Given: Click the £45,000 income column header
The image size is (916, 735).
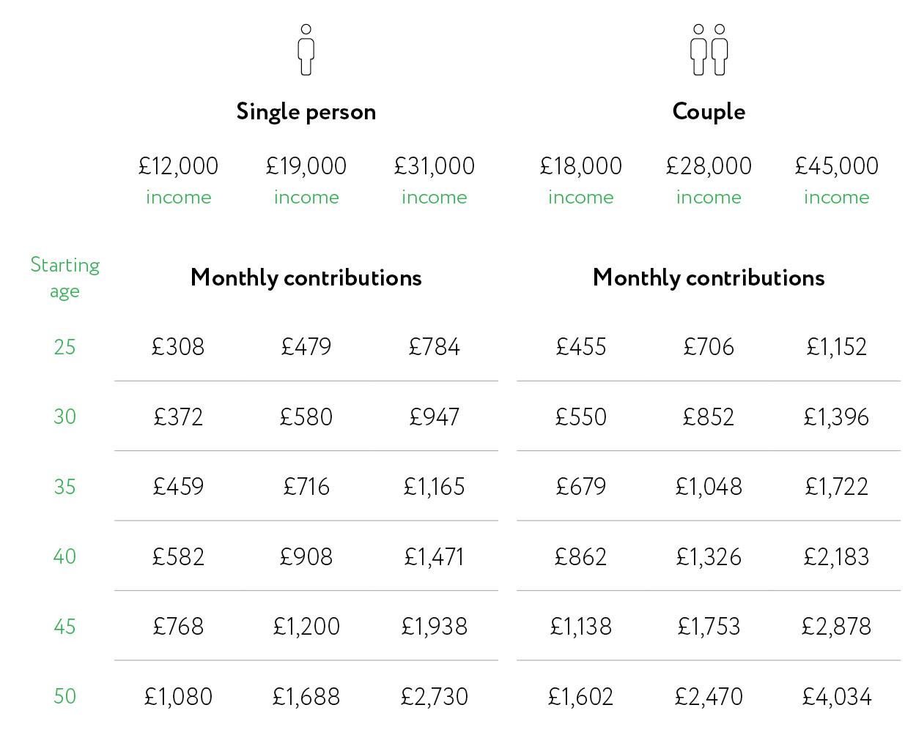Looking at the screenshot, I should pos(836,179).
